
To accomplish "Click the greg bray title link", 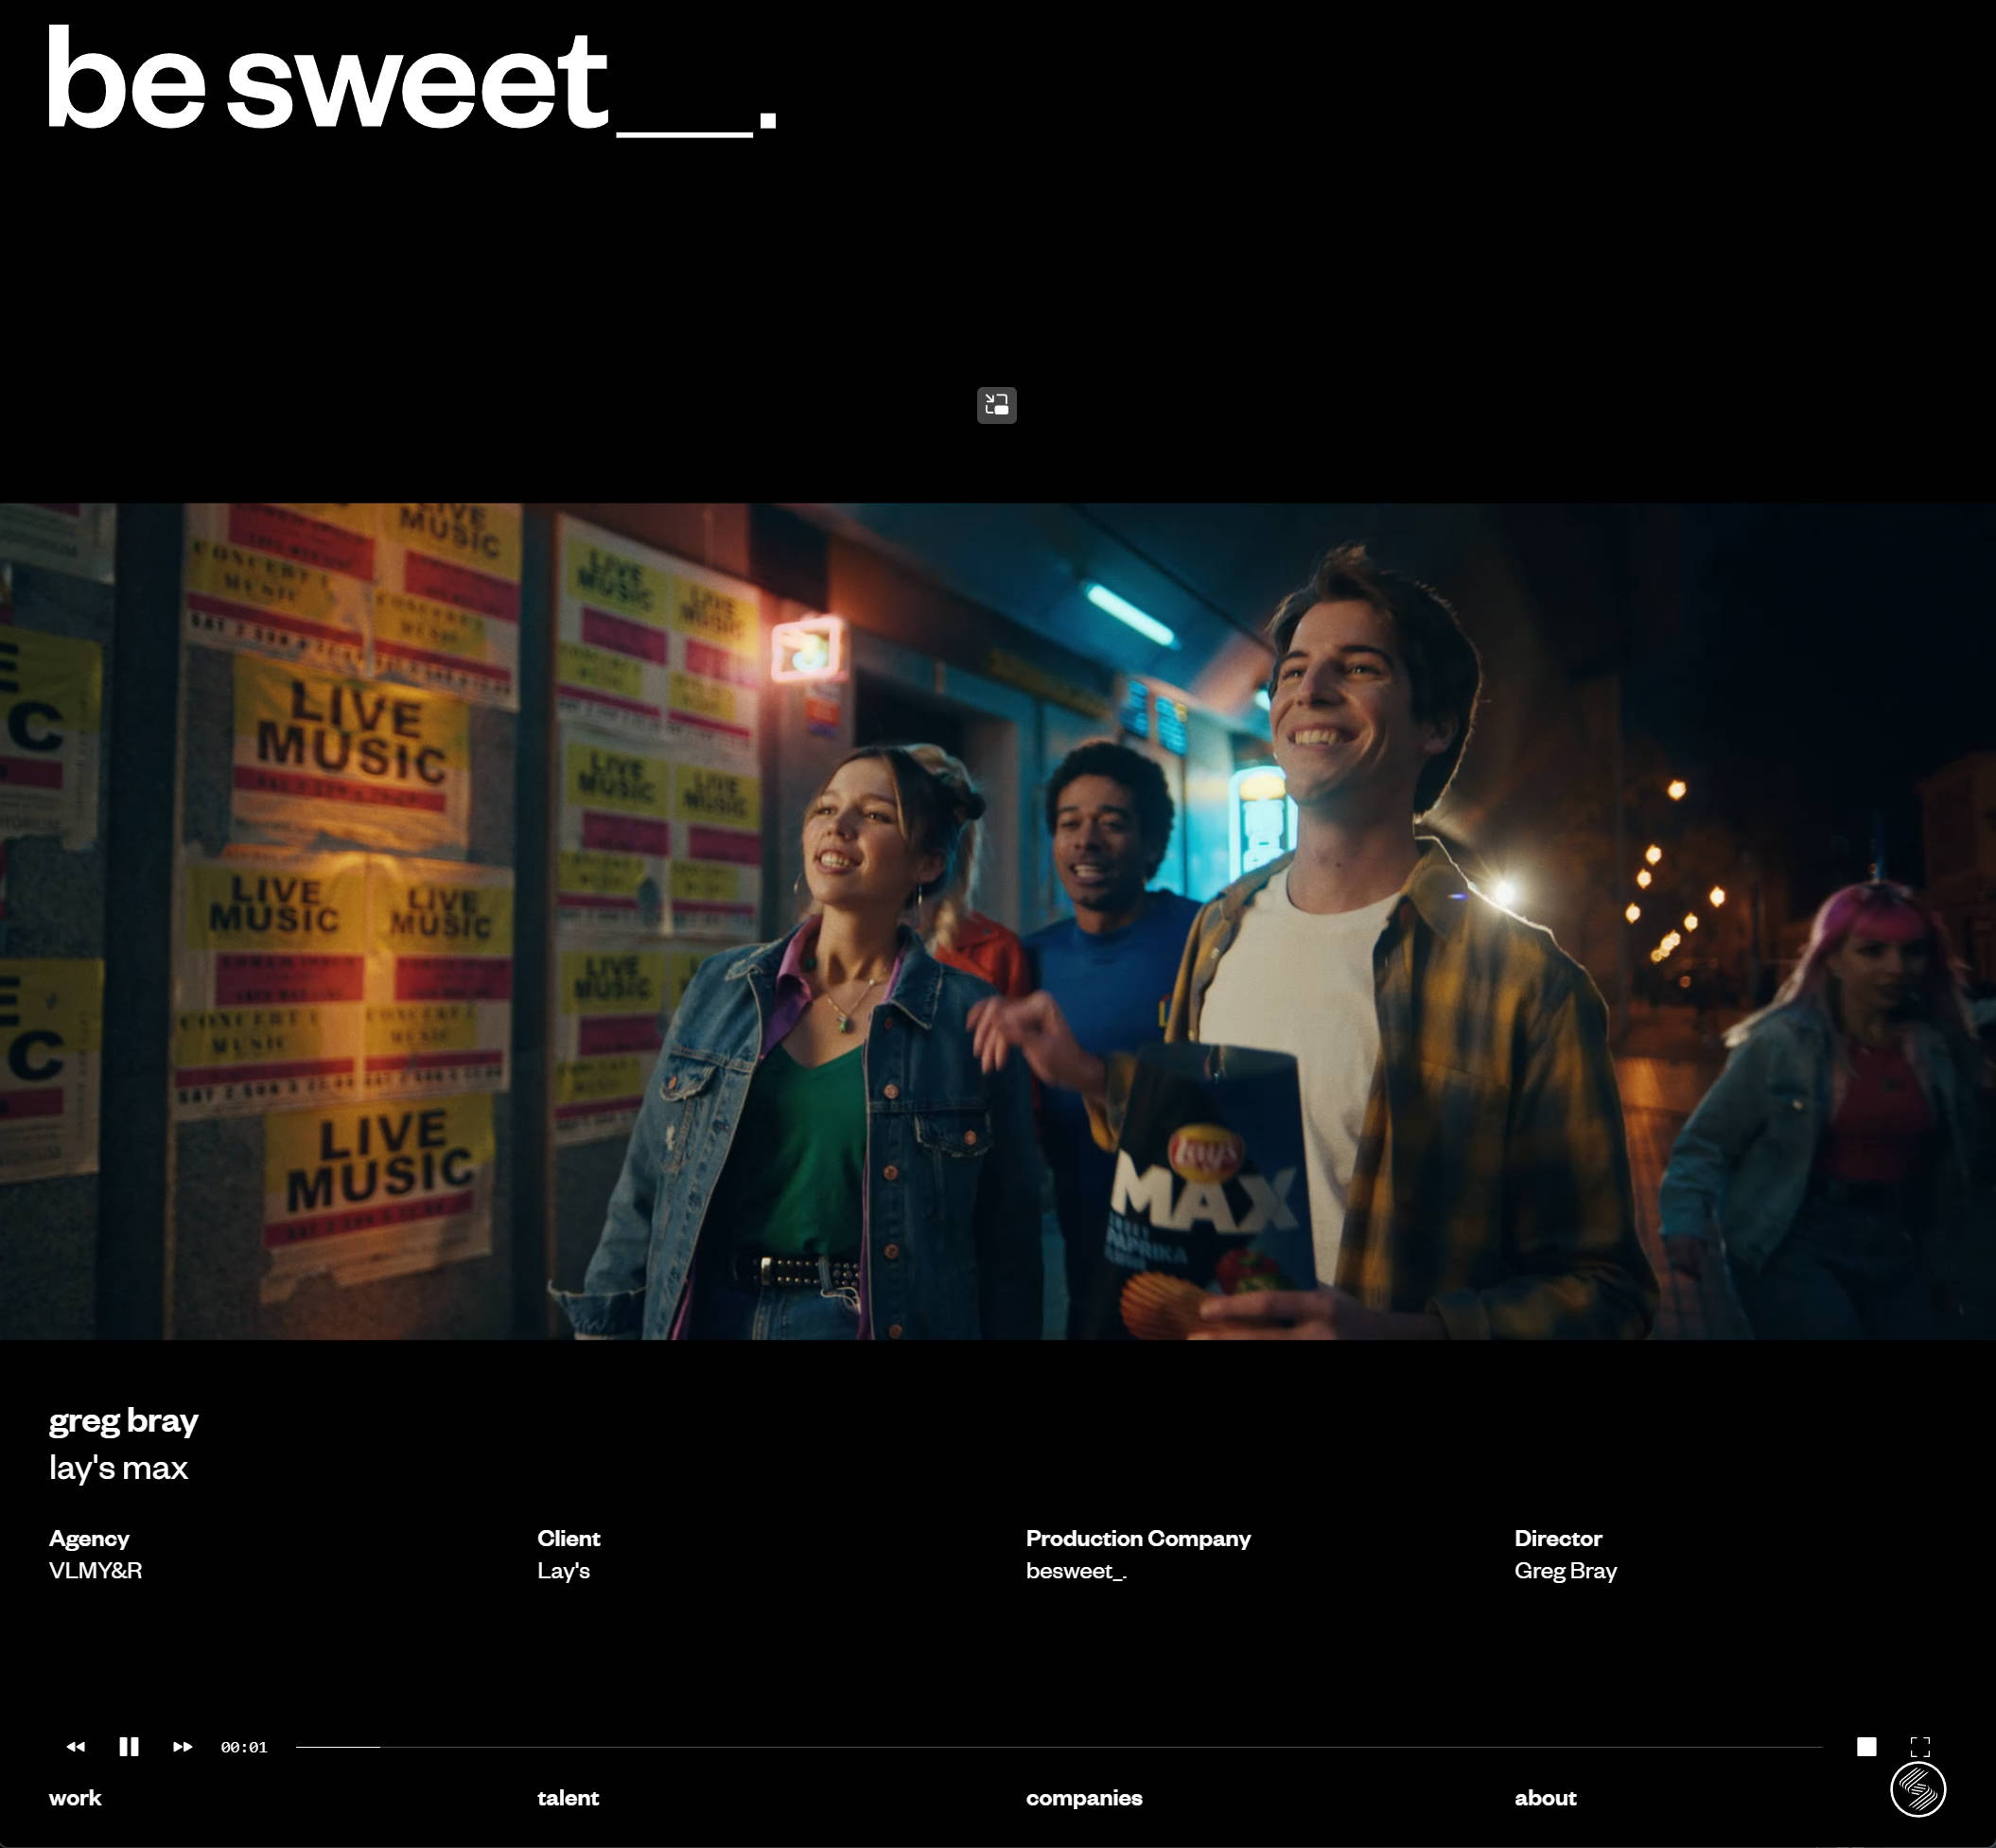I will point(124,1420).
